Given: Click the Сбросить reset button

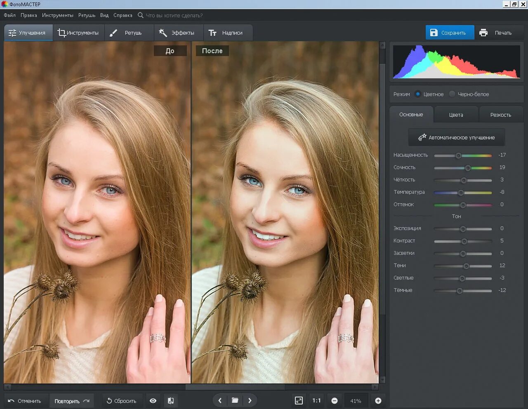Looking at the screenshot, I should pyautogui.click(x=122, y=401).
